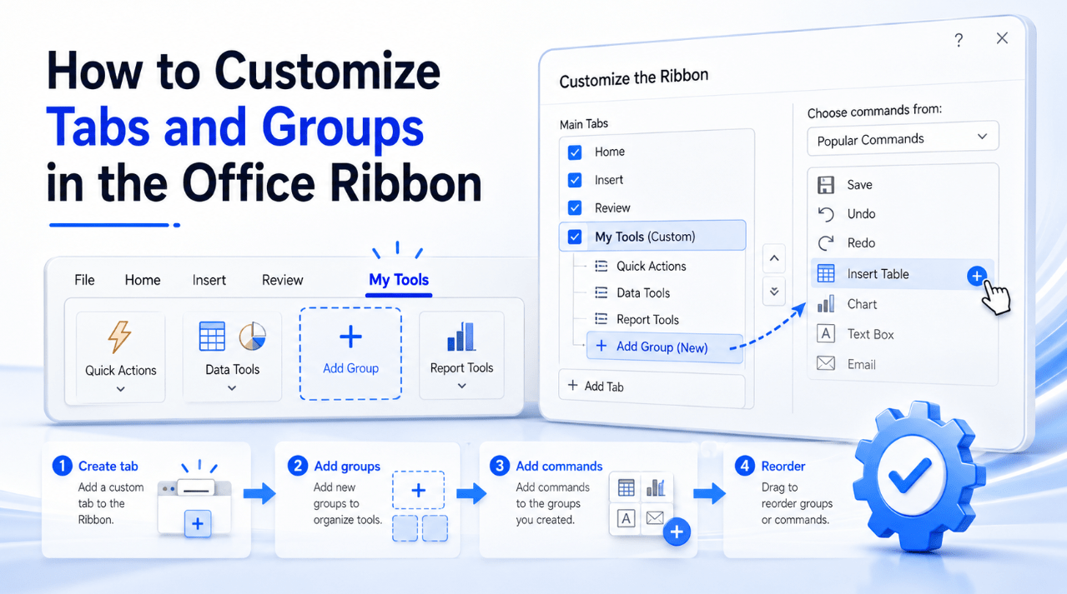1067x594 pixels.
Task: Click the Data Tools table grid icon
Action: 212,337
